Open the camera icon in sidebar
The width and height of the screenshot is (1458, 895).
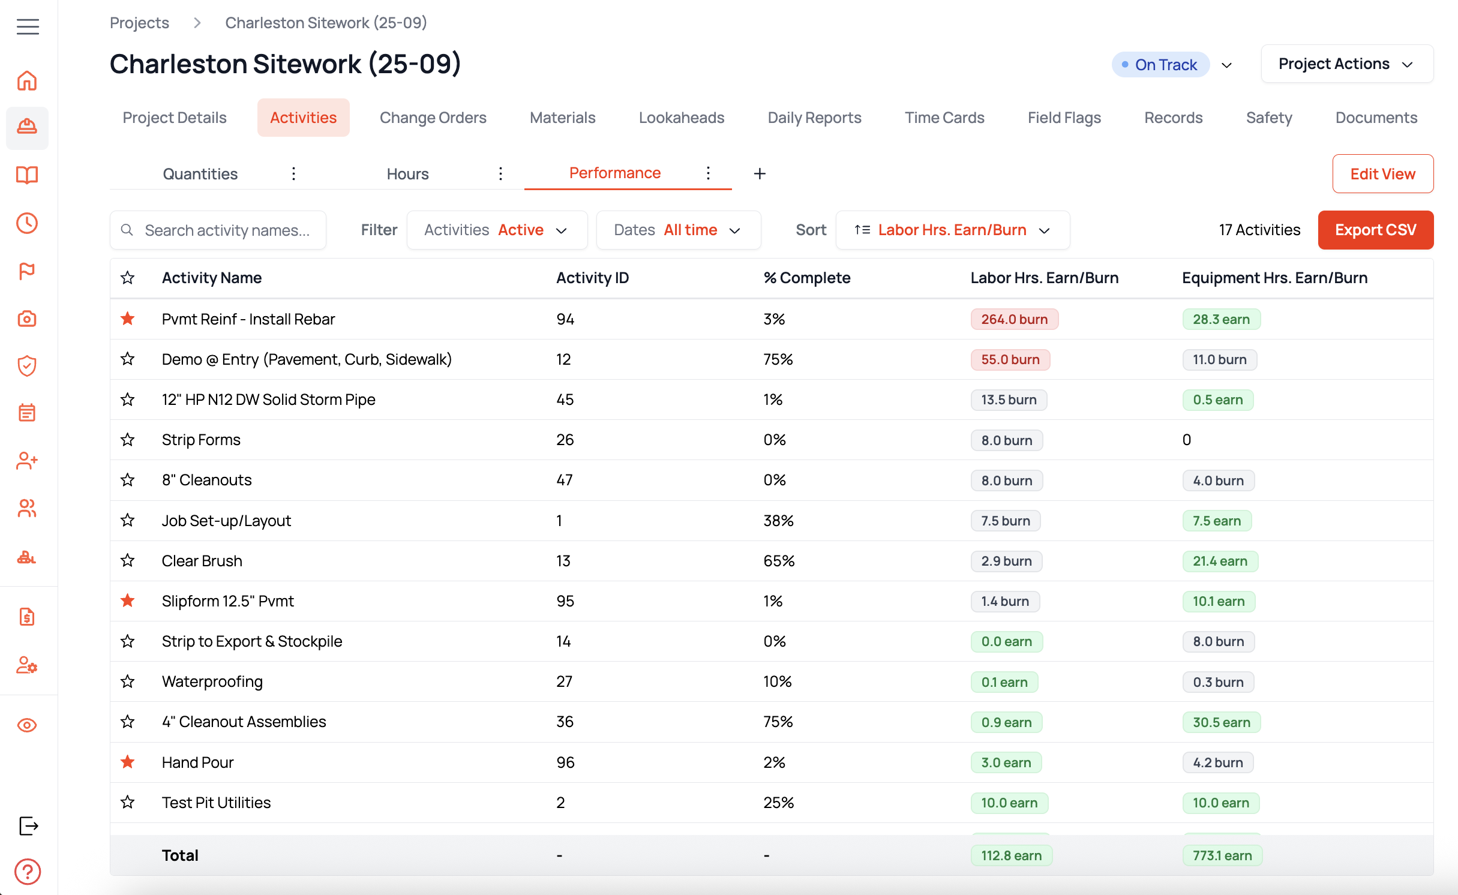pos(27,319)
